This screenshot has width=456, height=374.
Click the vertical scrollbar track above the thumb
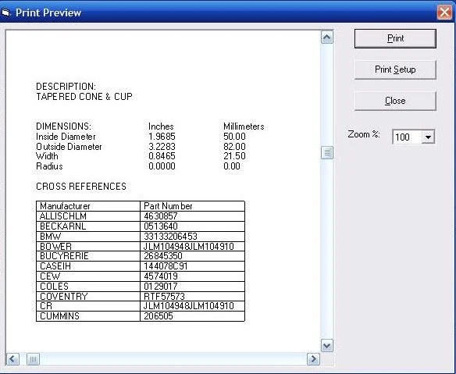[327, 95]
